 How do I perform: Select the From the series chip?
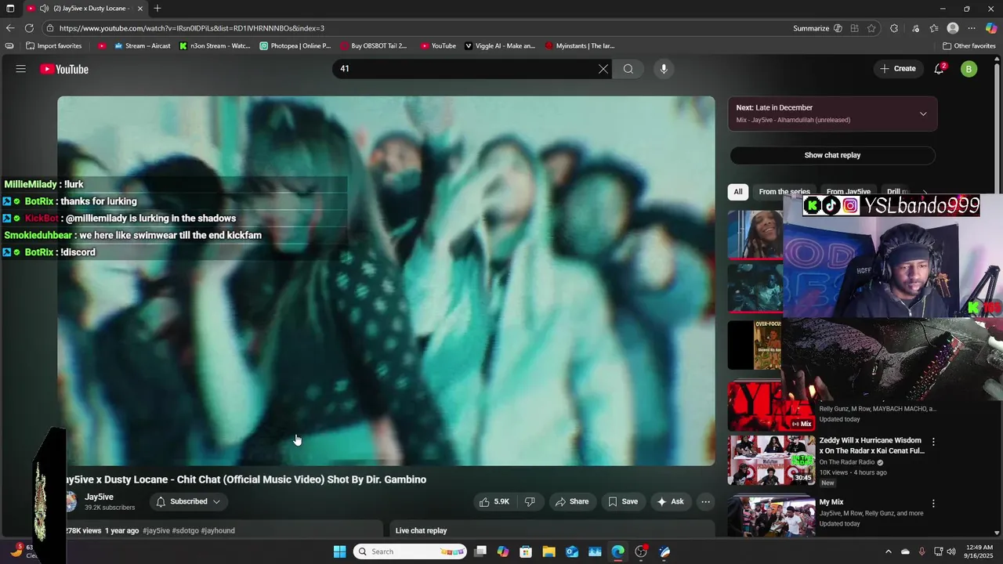[784, 192]
